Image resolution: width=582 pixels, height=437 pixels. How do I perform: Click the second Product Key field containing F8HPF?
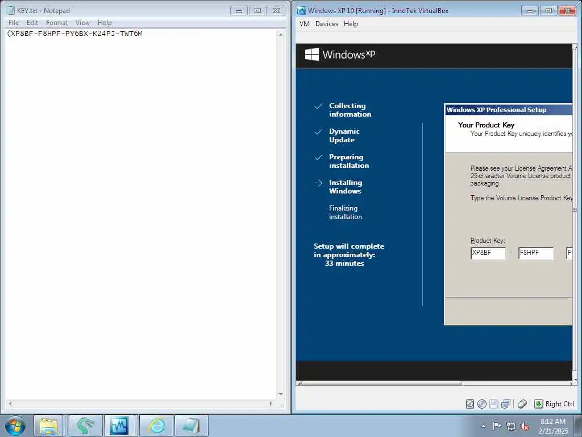point(536,253)
